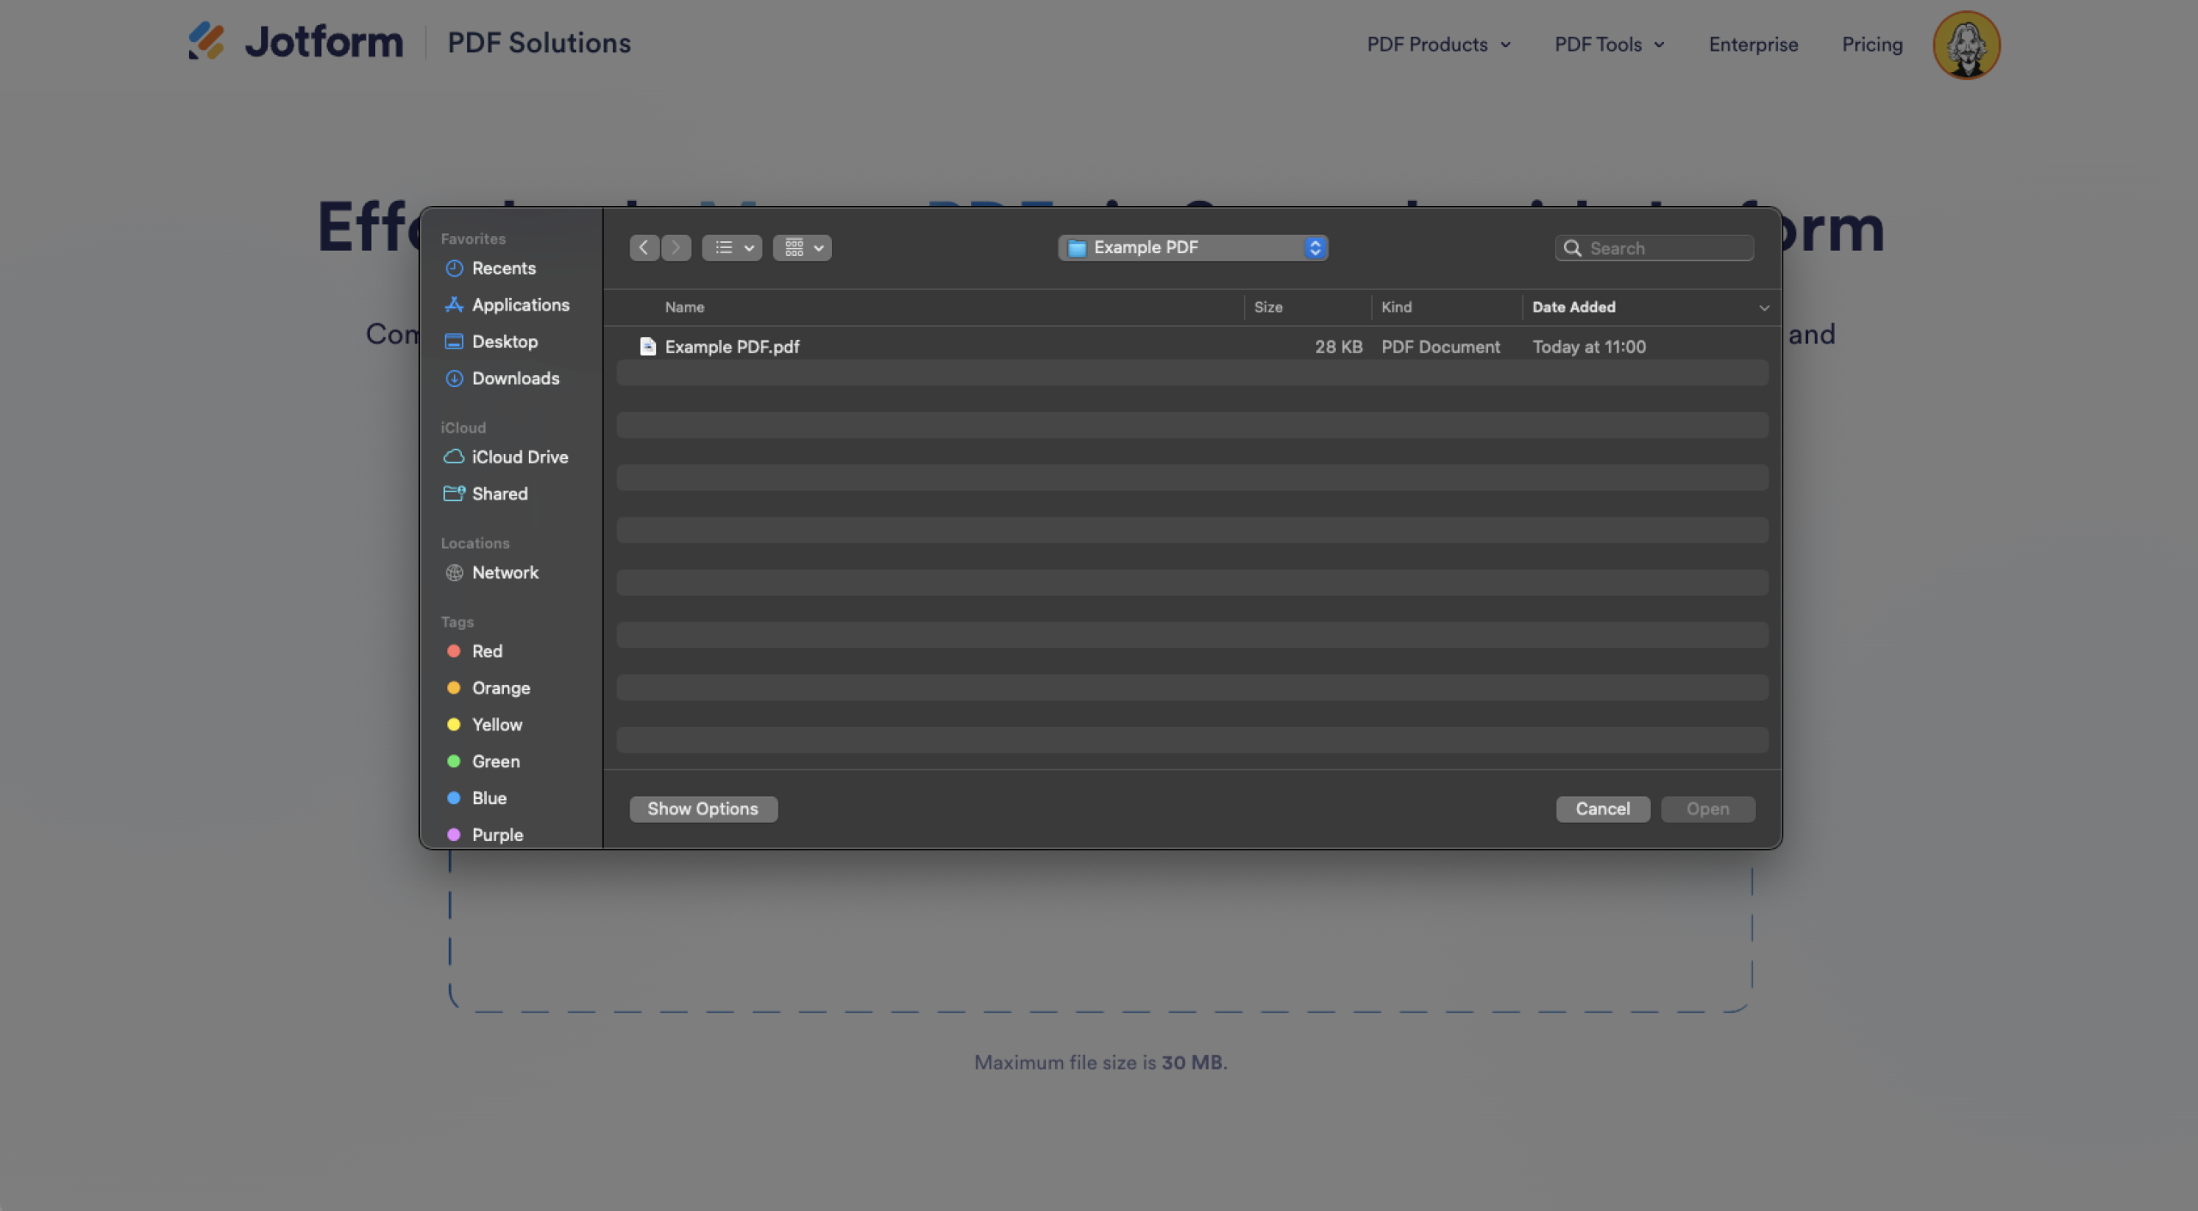Open the Pricing page

(x=1872, y=45)
